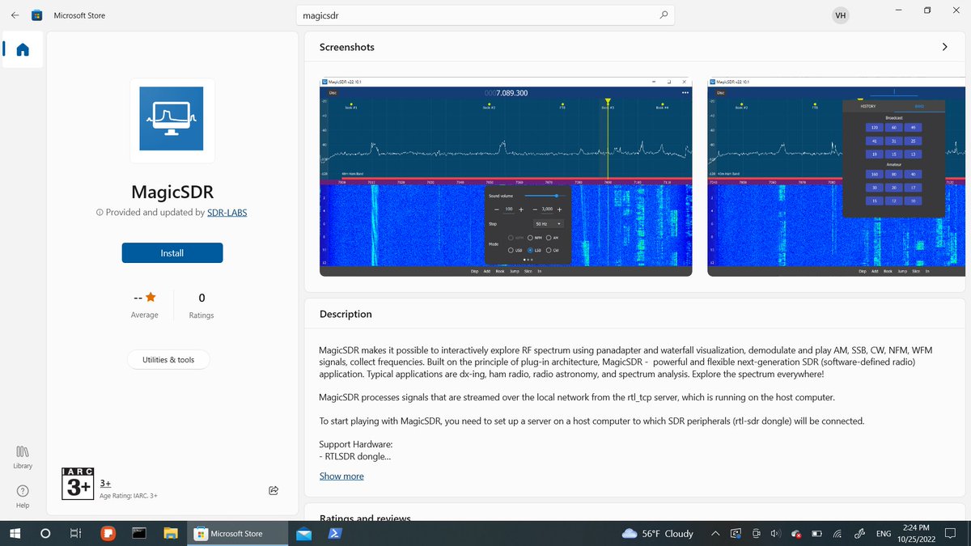Image resolution: width=971 pixels, height=546 pixels.
Task: Click the volume speaker tray icon
Action: tap(775, 534)
